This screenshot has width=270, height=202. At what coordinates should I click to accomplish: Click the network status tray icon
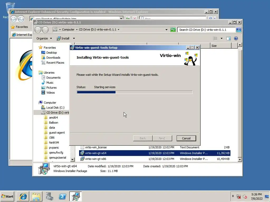[x=239, y=196]
